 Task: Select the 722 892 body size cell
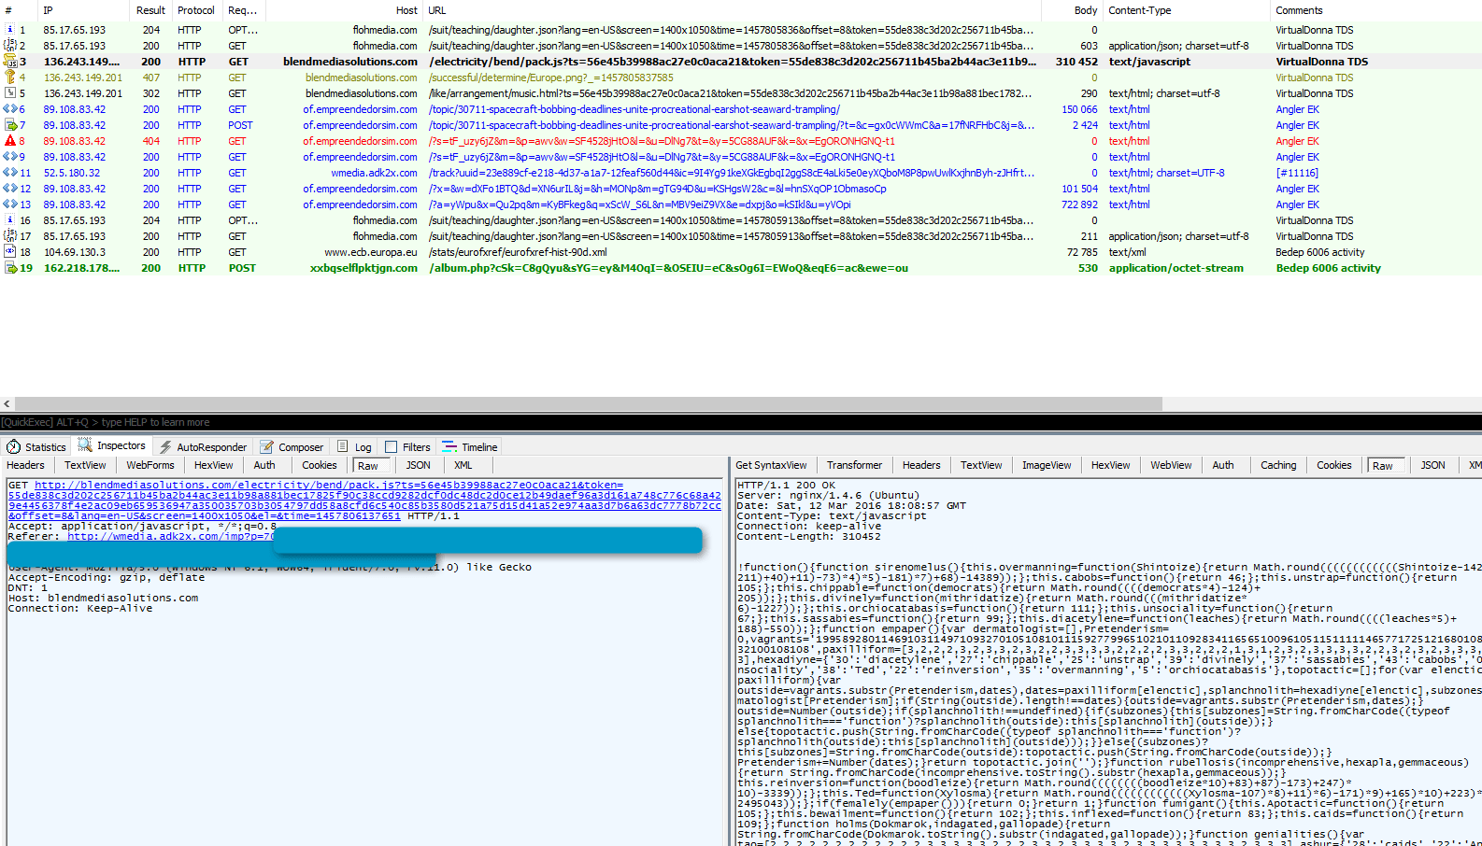1079,204
